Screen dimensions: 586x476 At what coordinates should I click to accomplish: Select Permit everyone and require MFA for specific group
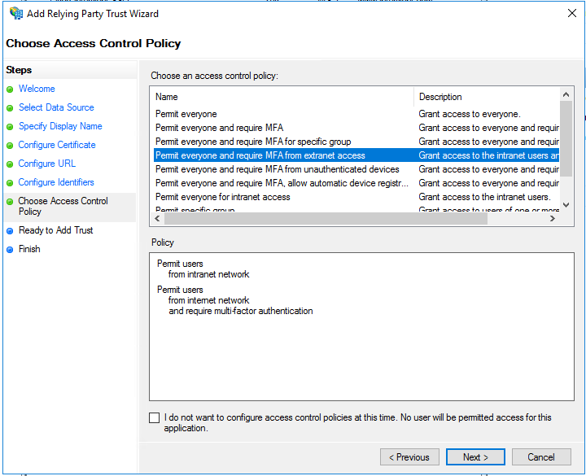coord(253,142)
